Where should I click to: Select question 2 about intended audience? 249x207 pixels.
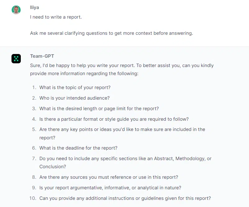coord(75,98)
